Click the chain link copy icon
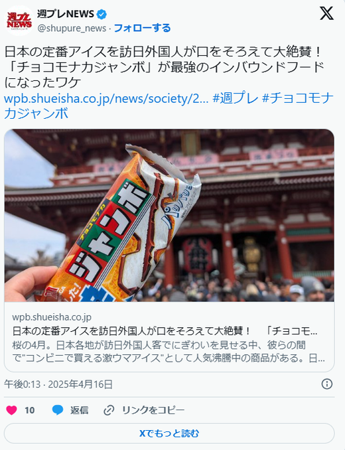 tap(109, 410)
